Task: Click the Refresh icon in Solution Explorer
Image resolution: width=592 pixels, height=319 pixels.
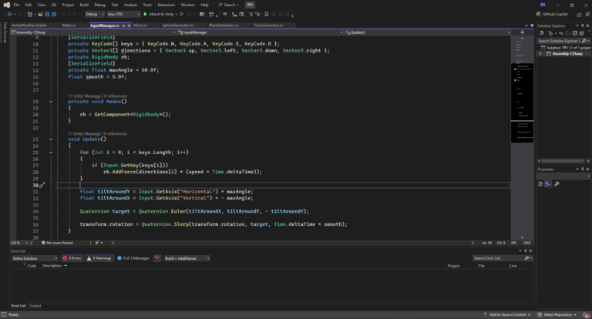Action: [568, 33]
